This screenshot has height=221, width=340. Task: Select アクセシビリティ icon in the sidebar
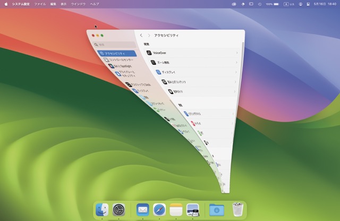pyautogui.click(x=102, y=53)
